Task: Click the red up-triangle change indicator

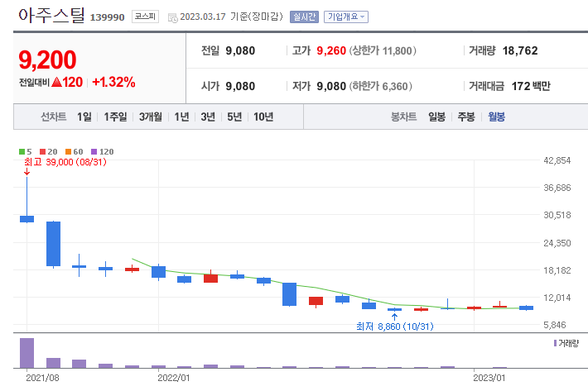Action: point(57,82)
